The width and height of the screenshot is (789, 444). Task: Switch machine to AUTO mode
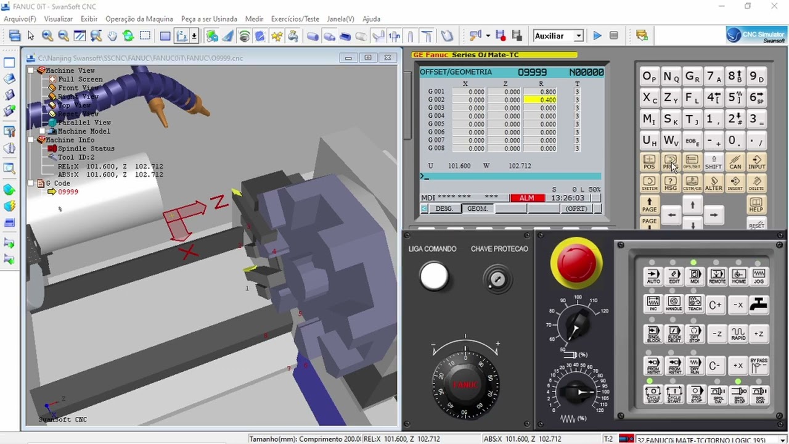pyautogui.click(x=653, y=276)
